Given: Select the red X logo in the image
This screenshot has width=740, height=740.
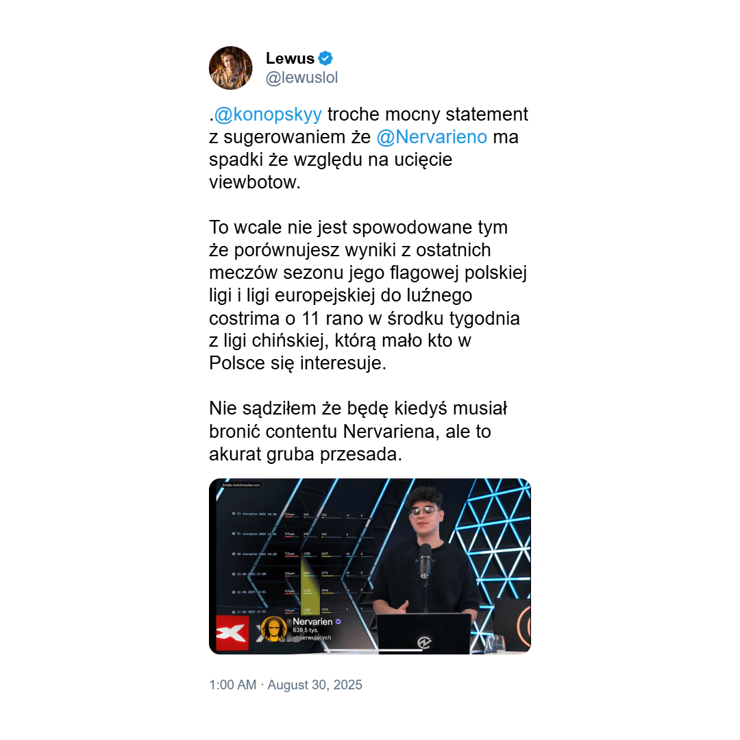Looking at the screenshot, I should 232,633.
